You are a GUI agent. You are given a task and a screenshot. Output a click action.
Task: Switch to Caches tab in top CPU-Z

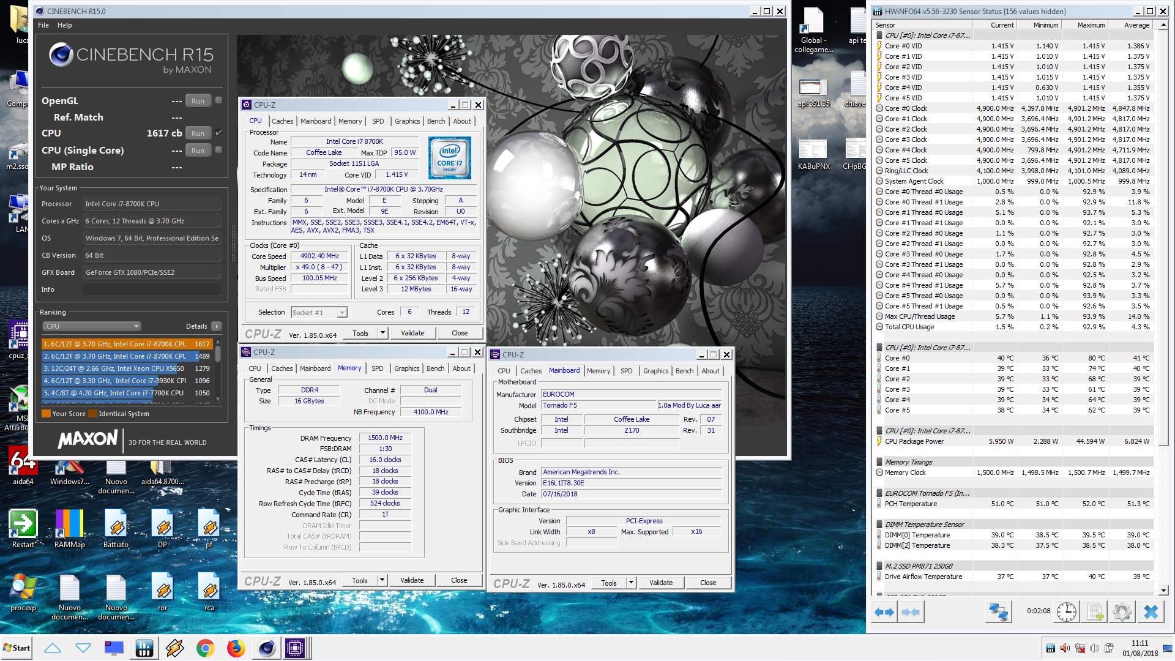click(283, 121)
